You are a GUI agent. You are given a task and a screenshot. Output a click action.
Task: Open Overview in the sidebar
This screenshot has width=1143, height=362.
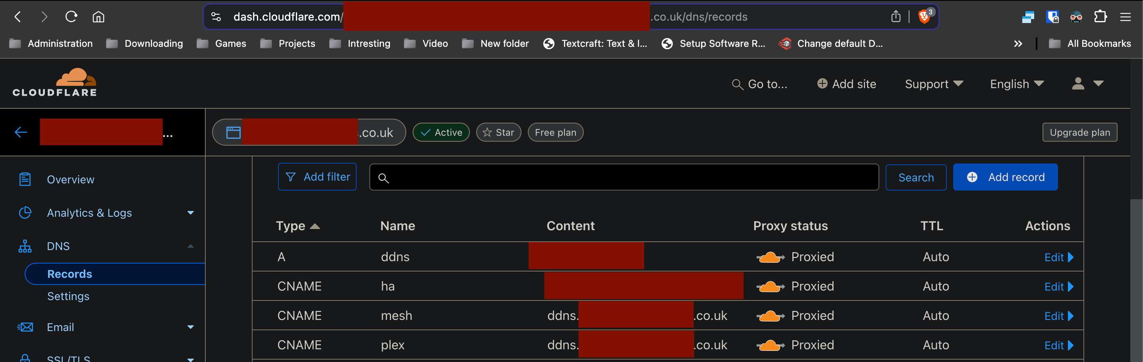point(71,180)
